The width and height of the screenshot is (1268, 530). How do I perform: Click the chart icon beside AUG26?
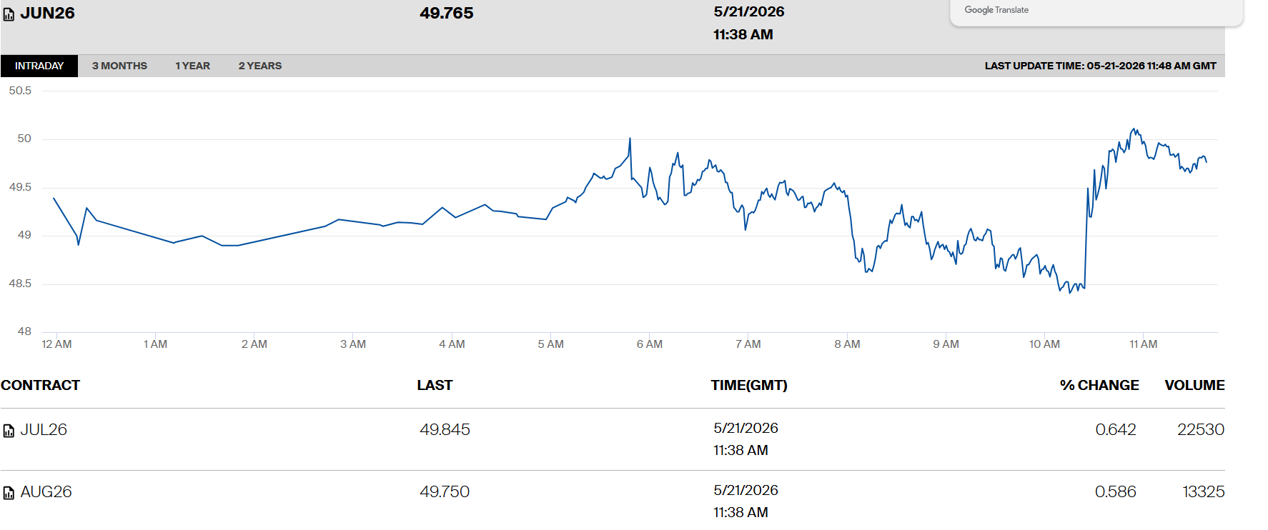pos(9,493)
